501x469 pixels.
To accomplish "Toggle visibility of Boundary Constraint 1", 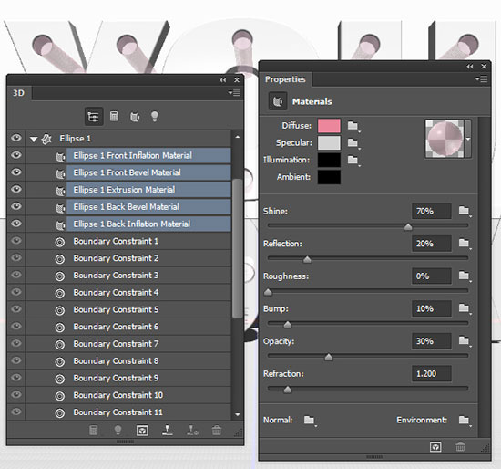I will click(16, 240).
